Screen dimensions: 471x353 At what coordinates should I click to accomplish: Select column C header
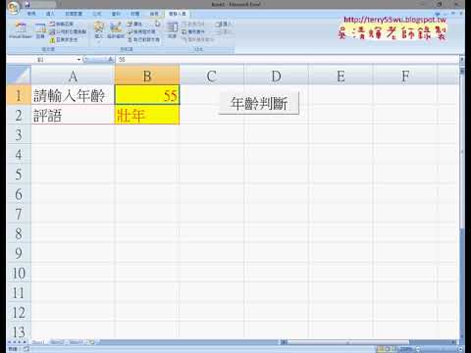pos(212,76)
